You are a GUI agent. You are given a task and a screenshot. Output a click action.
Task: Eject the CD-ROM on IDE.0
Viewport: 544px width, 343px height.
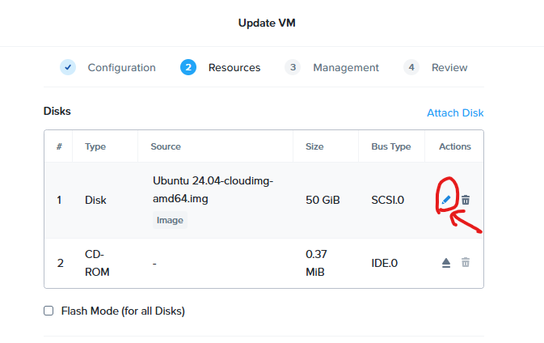tap(446, 262)
